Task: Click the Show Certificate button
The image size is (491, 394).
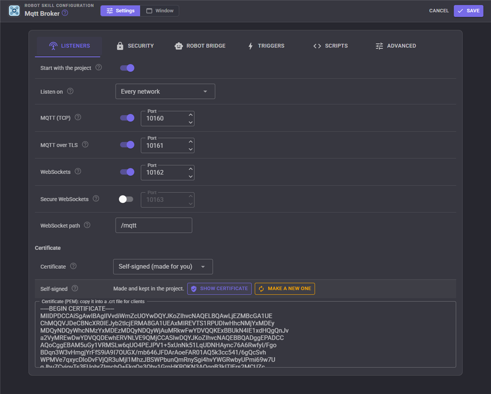Action: tap(219, 289)
